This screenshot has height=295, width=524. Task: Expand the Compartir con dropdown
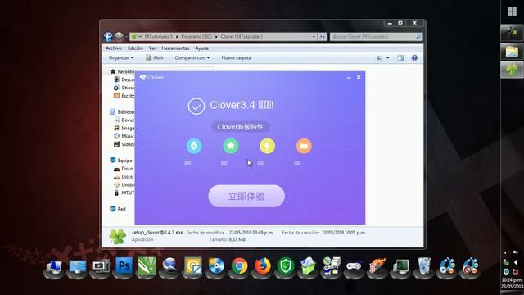(192, 58)
